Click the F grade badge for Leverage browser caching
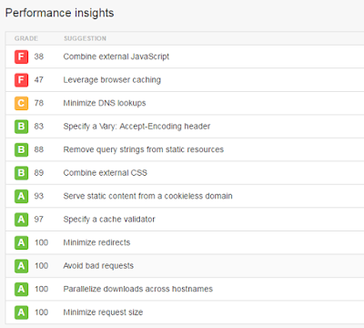This screenshot has width=364, height=328. coord(21,80)
